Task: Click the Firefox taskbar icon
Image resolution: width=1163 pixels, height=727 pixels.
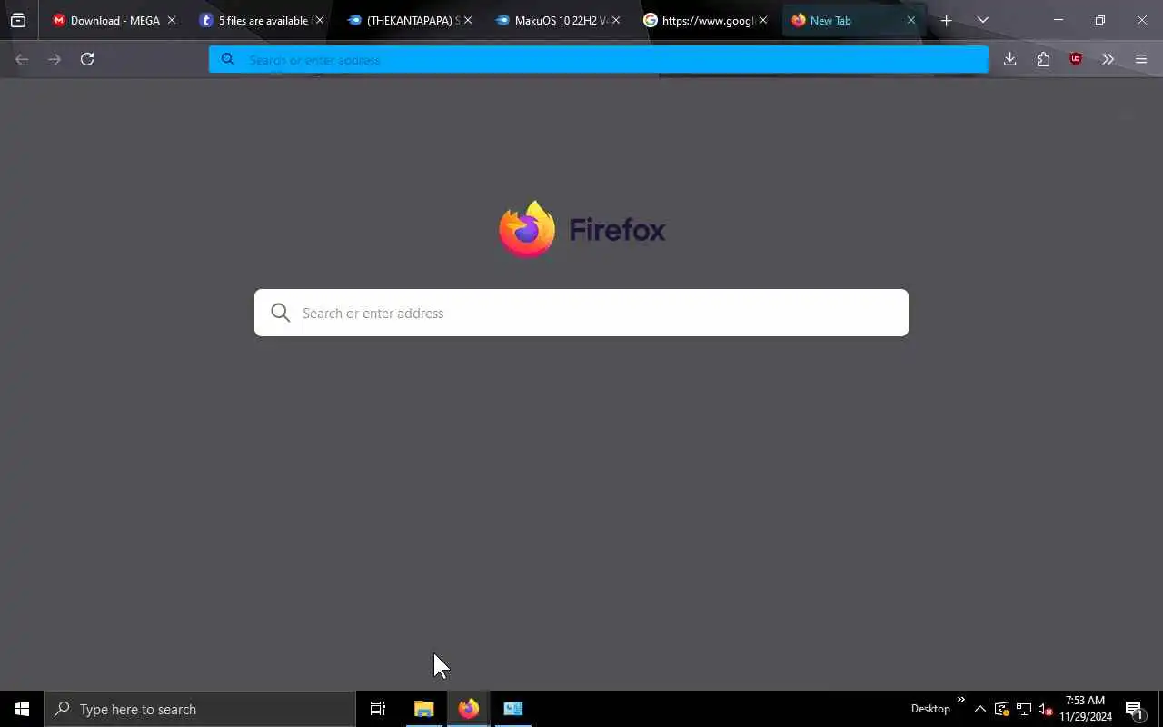Action: (468, 709)
